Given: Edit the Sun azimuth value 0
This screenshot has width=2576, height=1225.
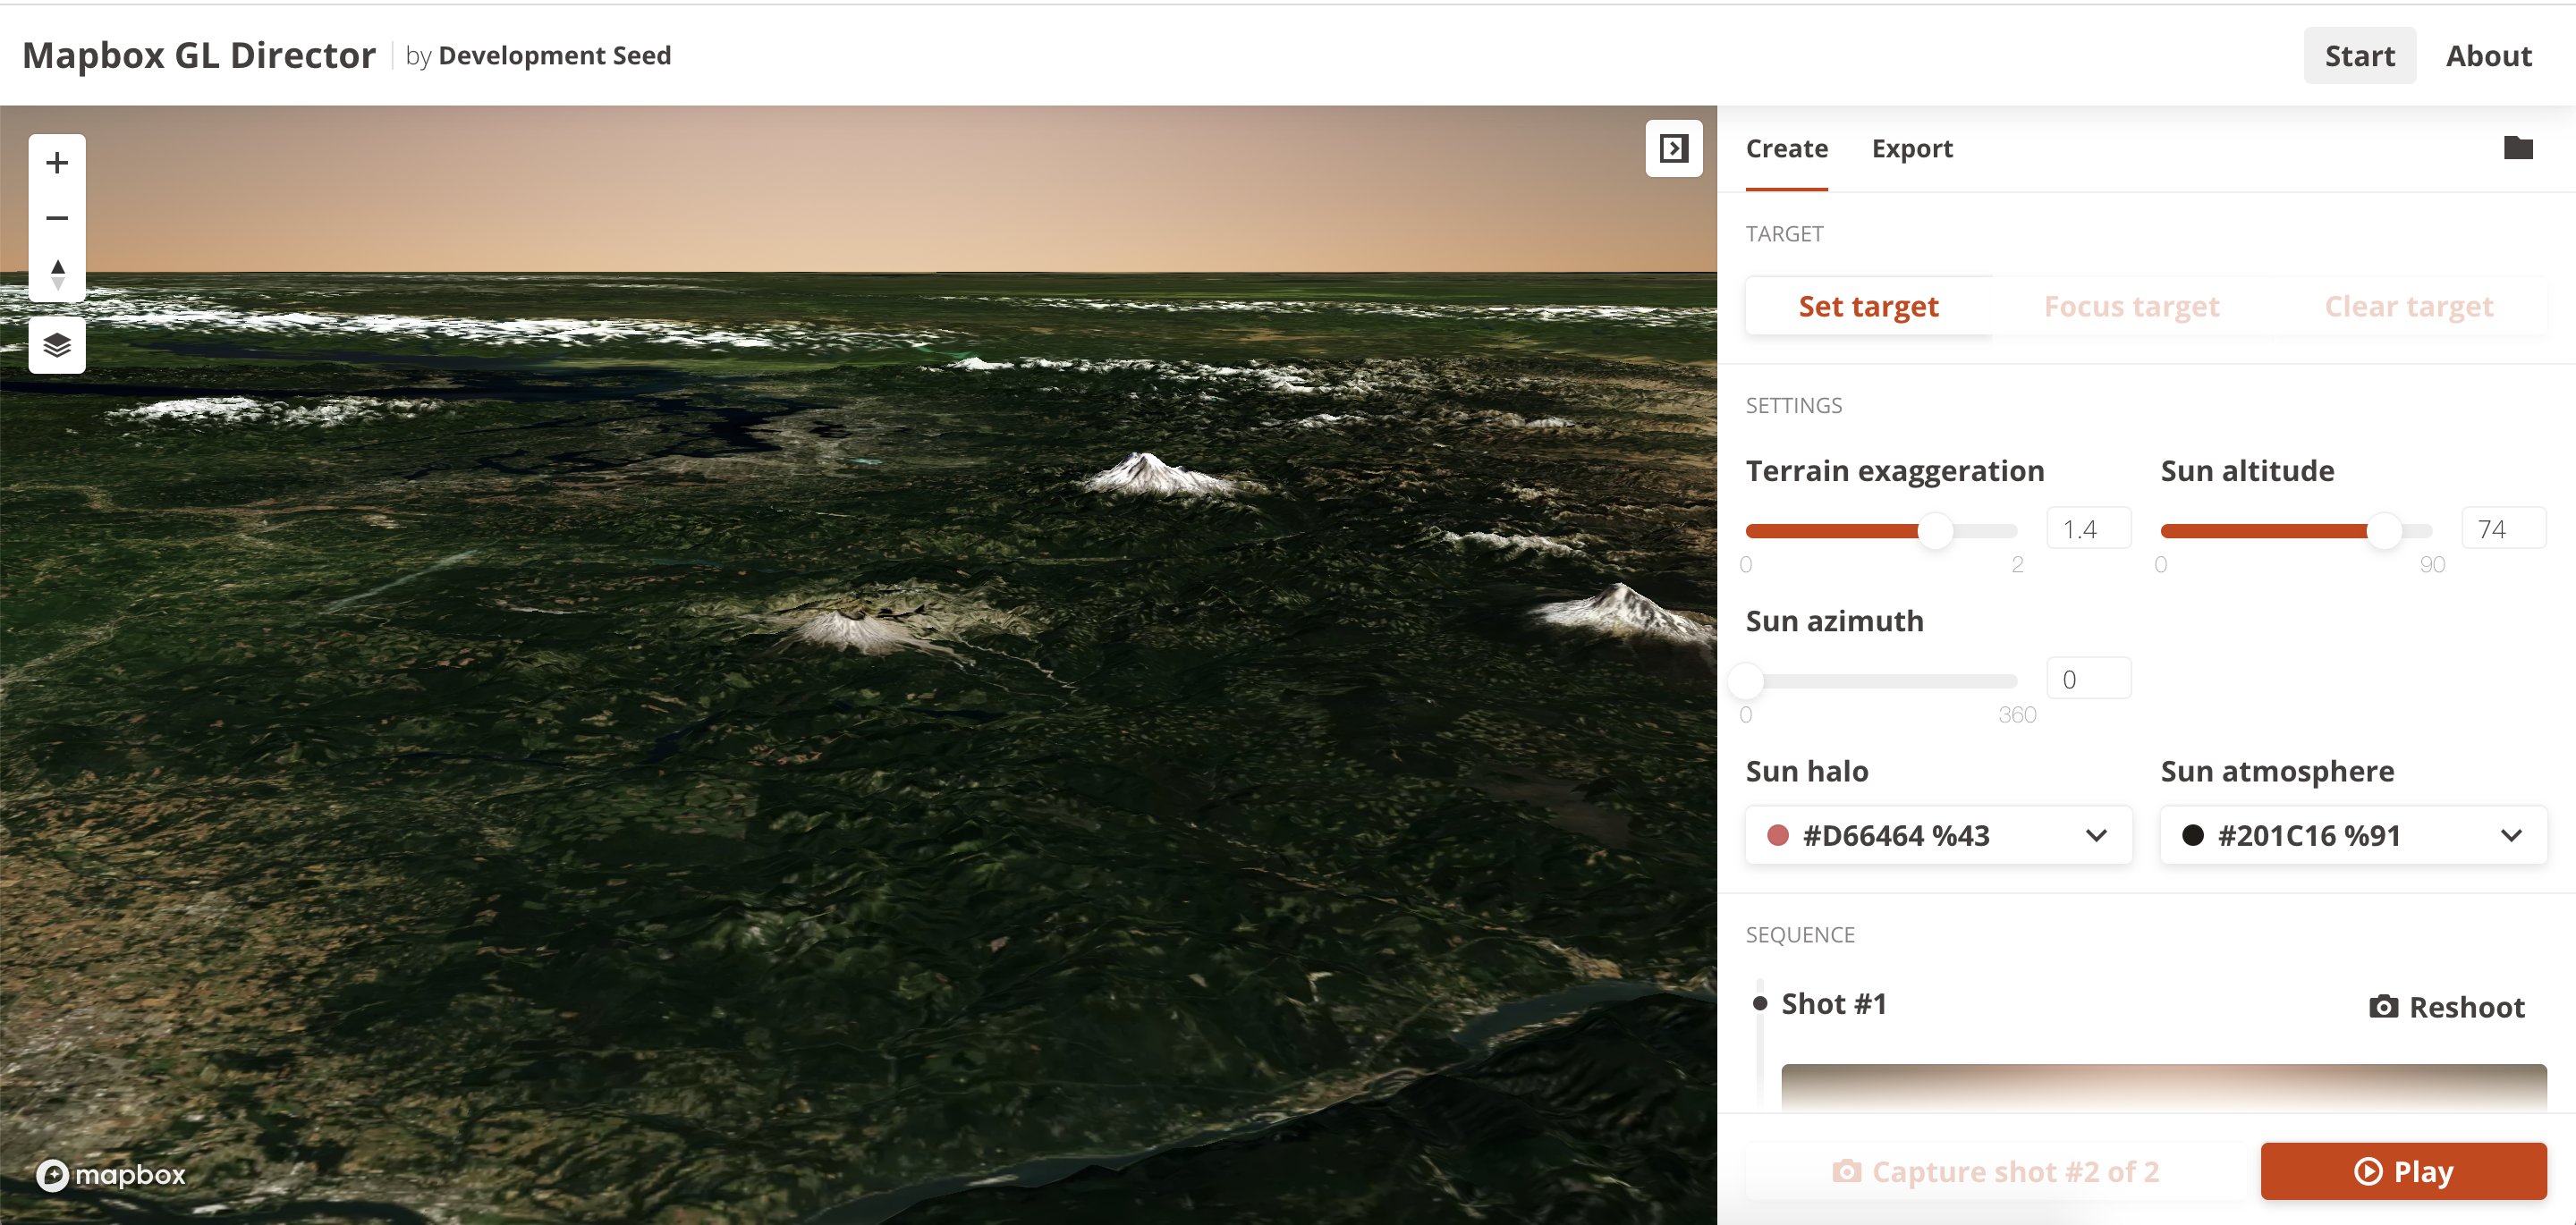Looking at the screenshot, I should click(2088, 679).
